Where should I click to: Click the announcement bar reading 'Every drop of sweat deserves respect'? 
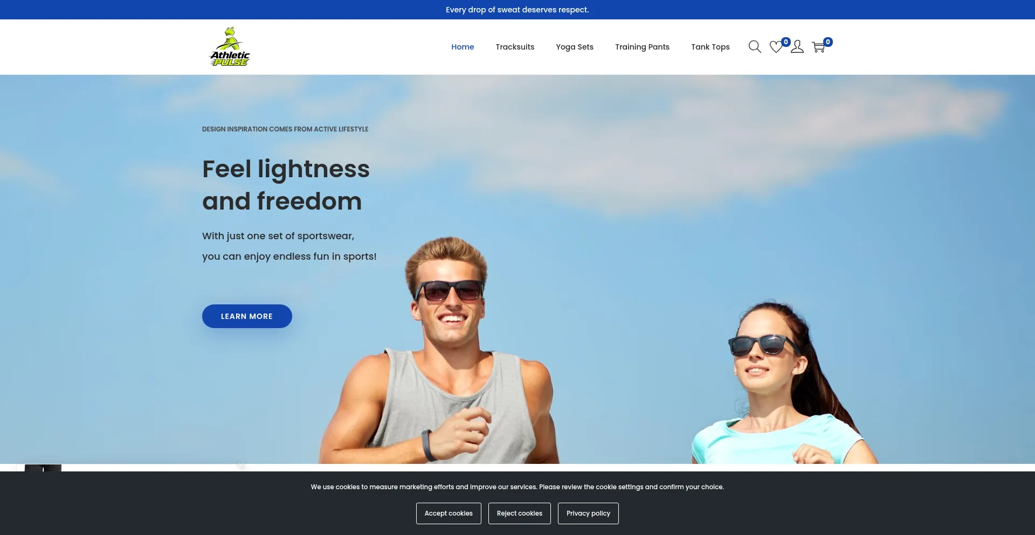(517, 9)
